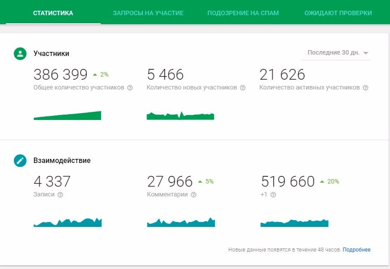Switch to the Статистика tab

53,13
